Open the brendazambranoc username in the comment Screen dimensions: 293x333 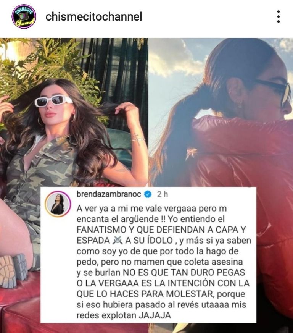(x=109, y=194)
